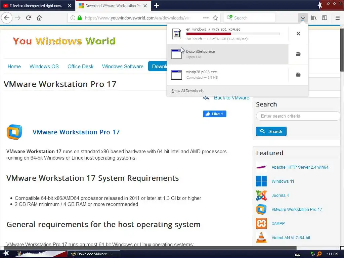Click the green padlock security icon
The width and height of the screenshot is (344, 258).
80,18
